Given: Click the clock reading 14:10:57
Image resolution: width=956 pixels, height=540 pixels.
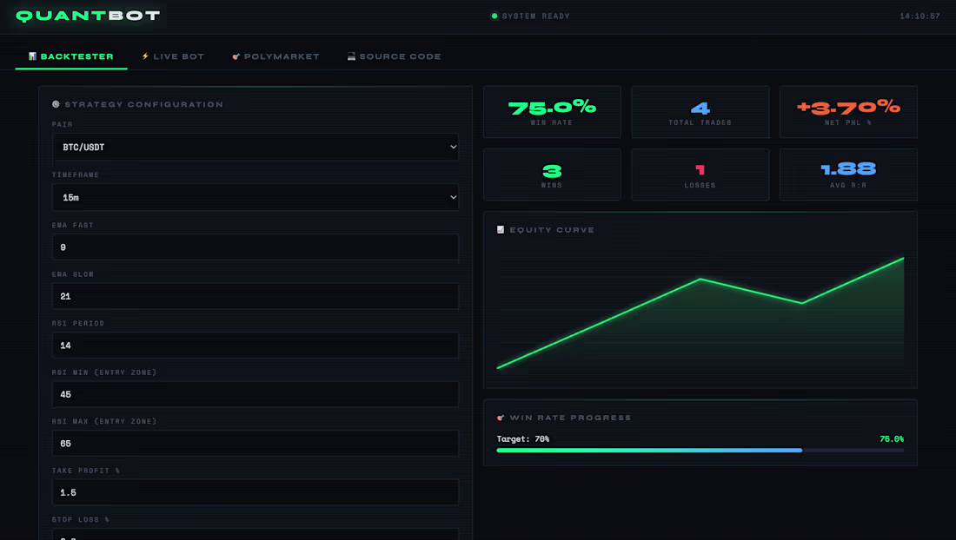Looking at the screenshot, I should (x=920, y=16).
